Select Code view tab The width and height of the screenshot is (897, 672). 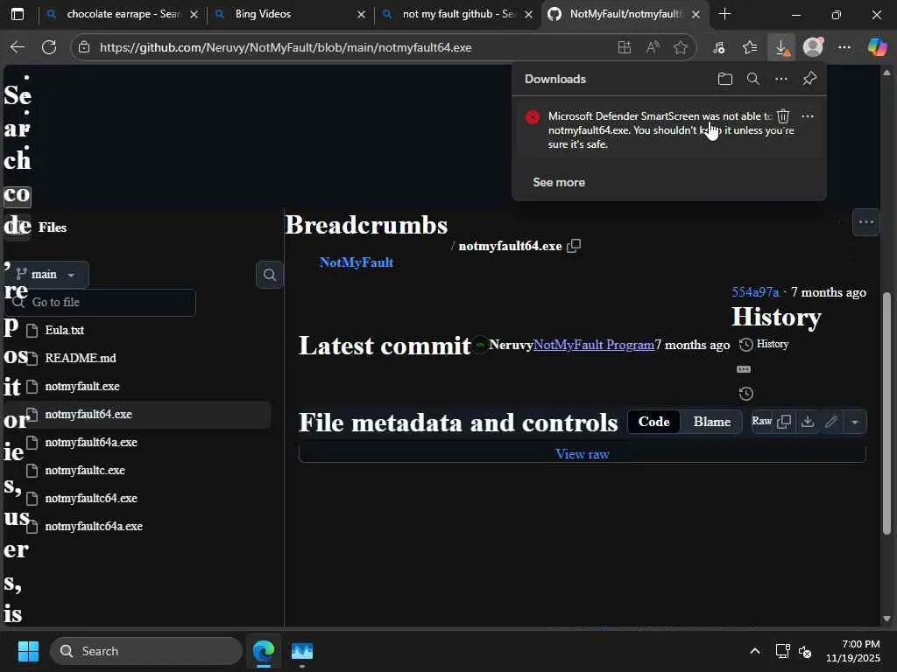tap(653, 422)
